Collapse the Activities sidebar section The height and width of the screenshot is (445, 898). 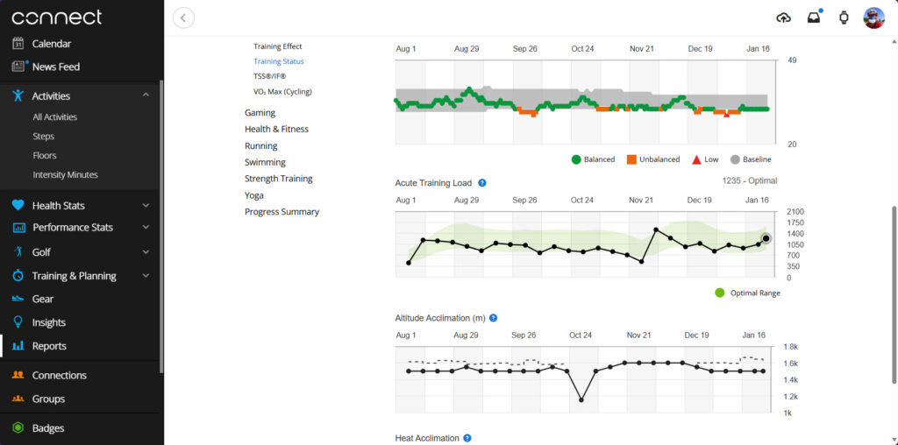146,96
